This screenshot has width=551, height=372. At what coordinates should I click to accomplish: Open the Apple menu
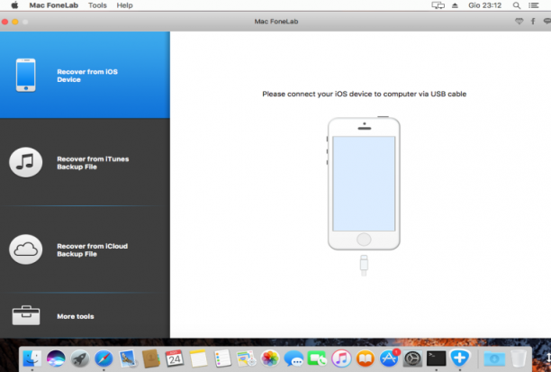click(14, 5)
